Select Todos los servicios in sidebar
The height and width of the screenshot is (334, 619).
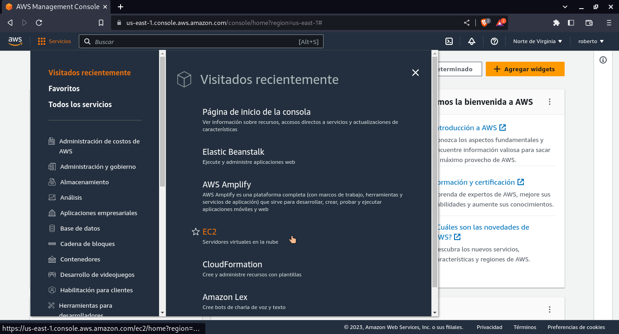click(80, 104)
